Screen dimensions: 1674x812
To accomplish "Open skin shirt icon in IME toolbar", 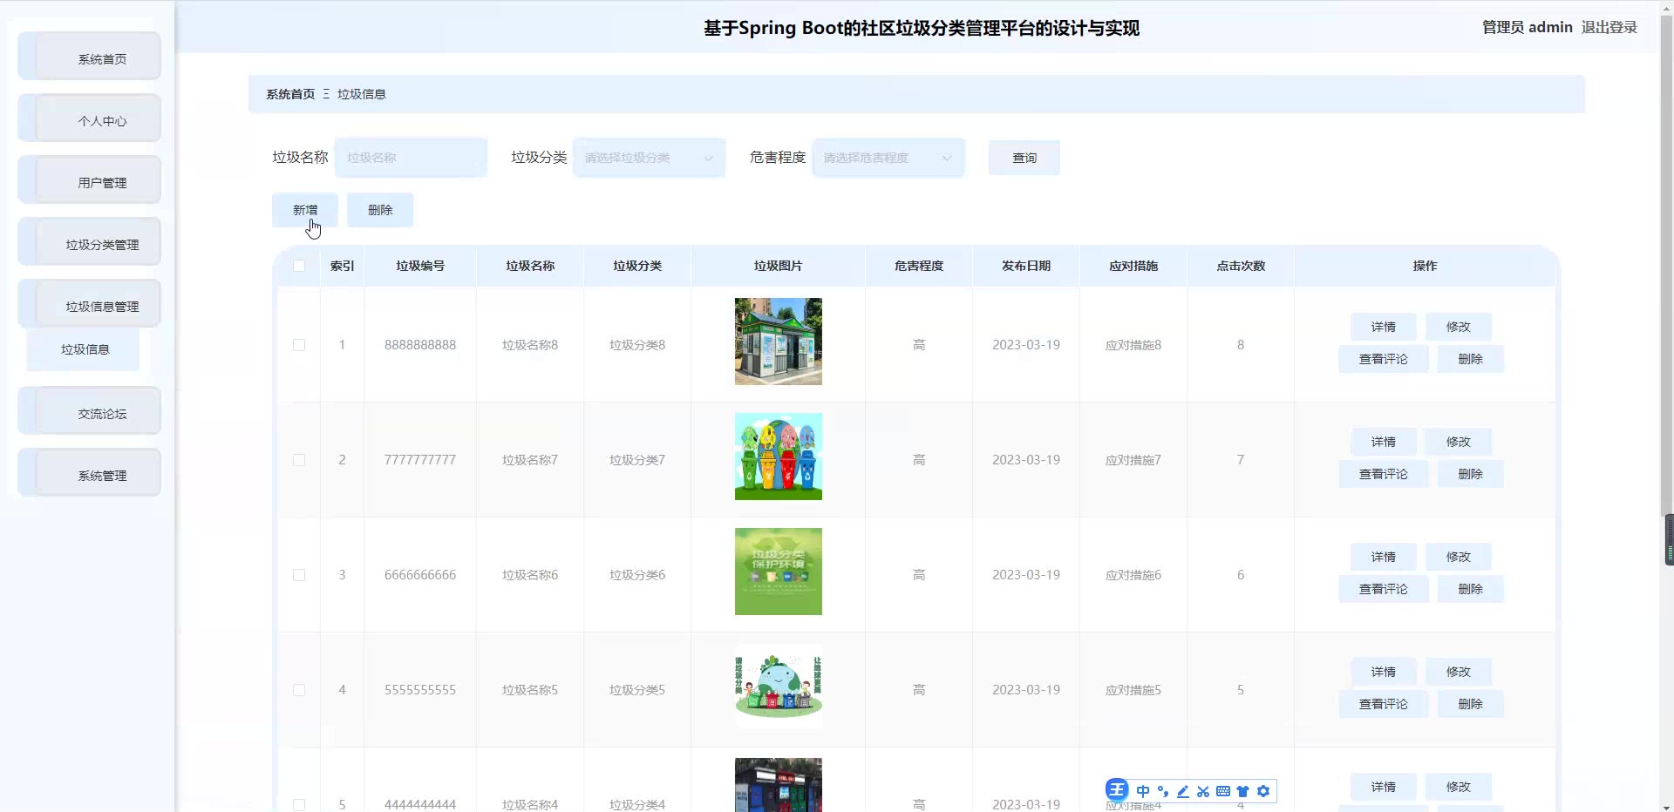I will tap(1243, 791).
